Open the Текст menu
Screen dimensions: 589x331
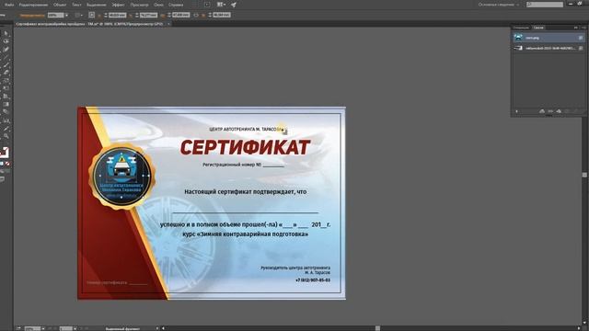pyautogui.click(x=76, y=5)
